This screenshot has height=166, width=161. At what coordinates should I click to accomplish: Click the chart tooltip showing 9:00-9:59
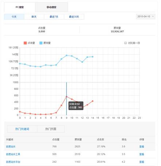click(x=76, y=106)
